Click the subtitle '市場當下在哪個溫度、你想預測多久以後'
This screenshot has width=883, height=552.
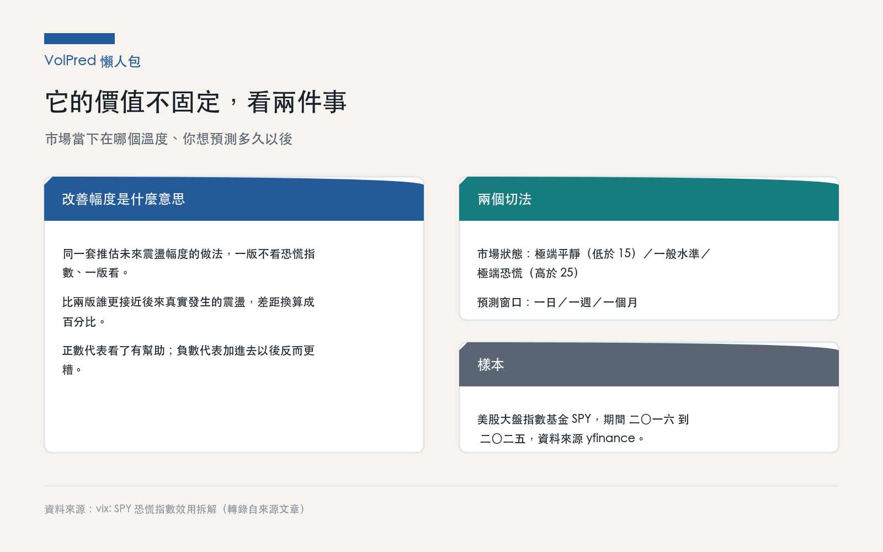(169, 139)
